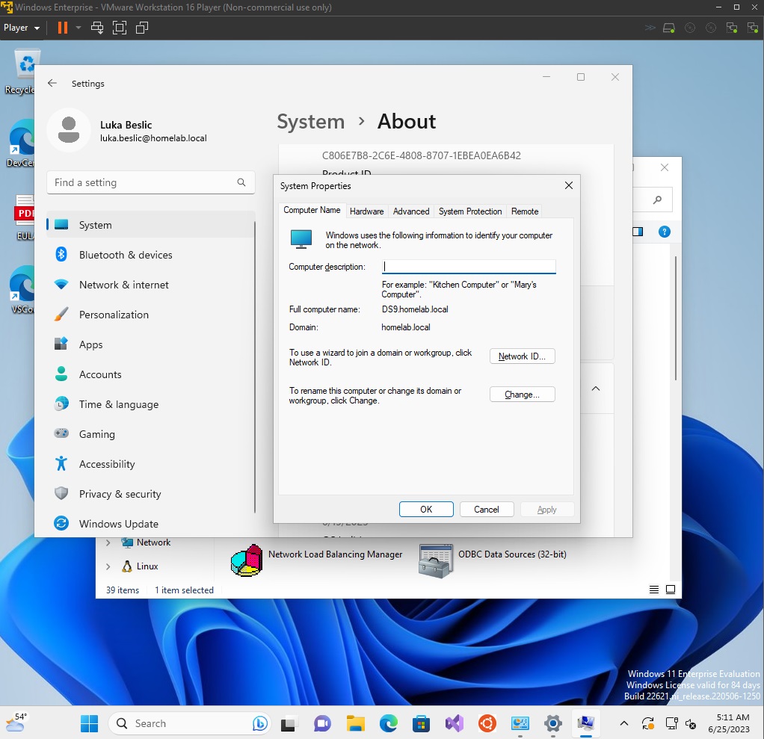Viewport: 764px width, 739px height.
Task: Switch to large icons view in Explorer status bar
Action: click(x=671, y=590)
